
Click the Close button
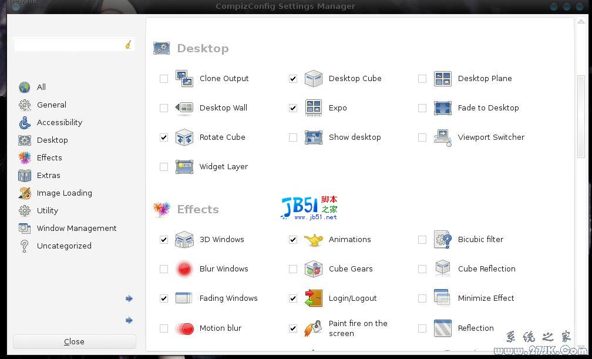(x=74, y=341)
